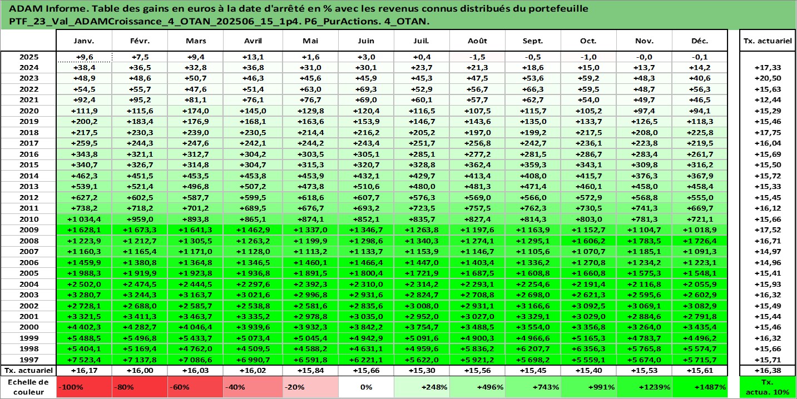This screenshot has height=399, width=797.
Task: Select the +1 783,5 cell in the 2008 row
Action: [644, 241]
